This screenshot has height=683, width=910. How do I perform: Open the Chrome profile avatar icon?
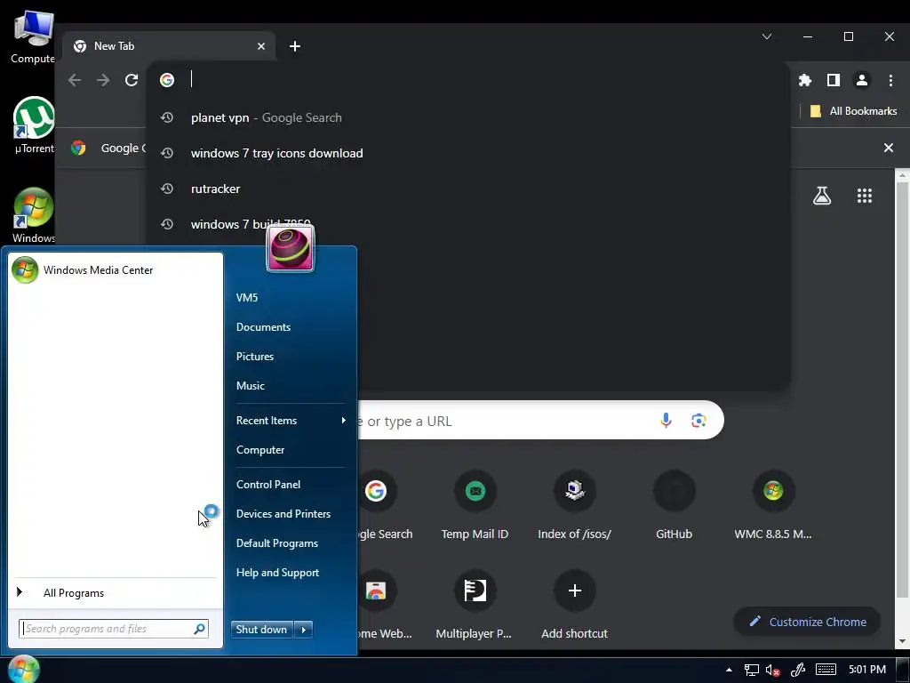click(x=862, y=80)
